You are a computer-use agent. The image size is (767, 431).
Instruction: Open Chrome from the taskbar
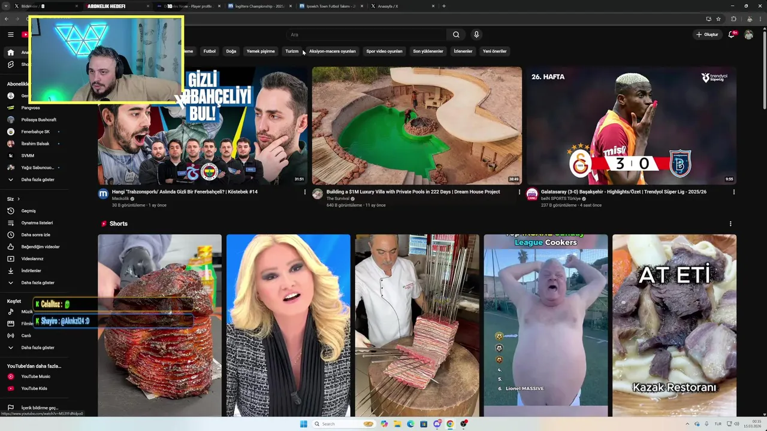point(450,424)
